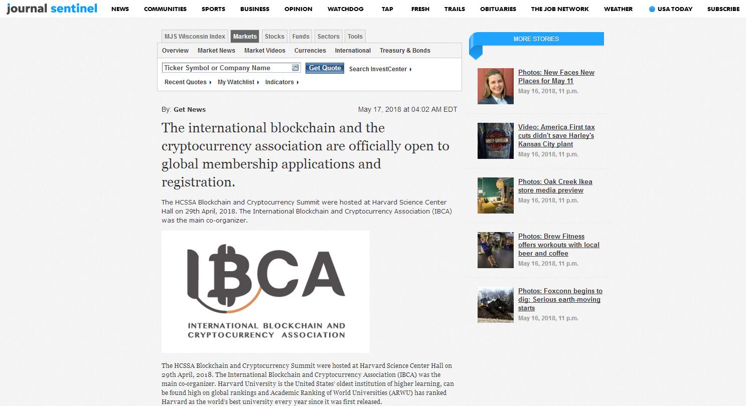This screenshot has height=406, width=746.
Task: Click the Get News author link
Action: tap(190, 110)
